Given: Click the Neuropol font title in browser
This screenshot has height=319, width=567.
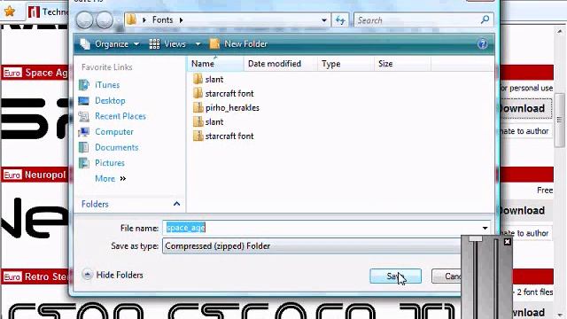Looking at the screenshot, I should coord(45,175).
